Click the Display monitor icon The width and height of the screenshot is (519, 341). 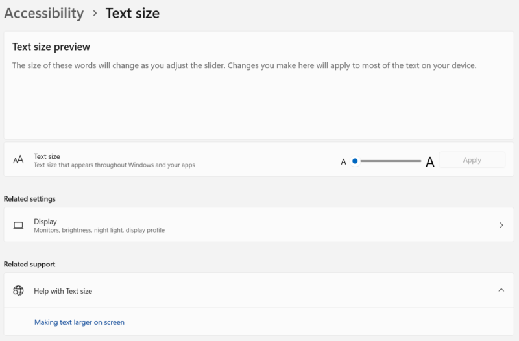(19, 225)
